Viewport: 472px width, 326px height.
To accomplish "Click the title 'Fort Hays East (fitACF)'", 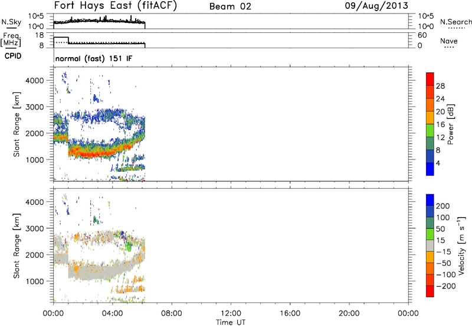I will [115, 5].
